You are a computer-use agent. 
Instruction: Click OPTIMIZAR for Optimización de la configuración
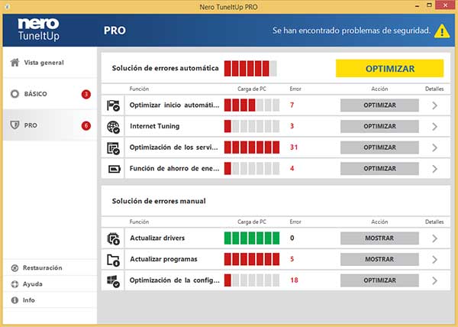click(379, 280)
